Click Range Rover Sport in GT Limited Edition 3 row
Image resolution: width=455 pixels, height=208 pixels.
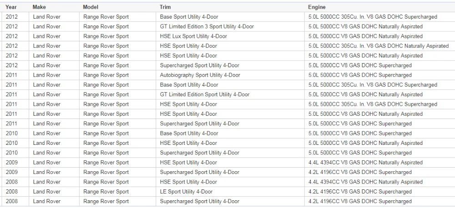pos(106,26)
